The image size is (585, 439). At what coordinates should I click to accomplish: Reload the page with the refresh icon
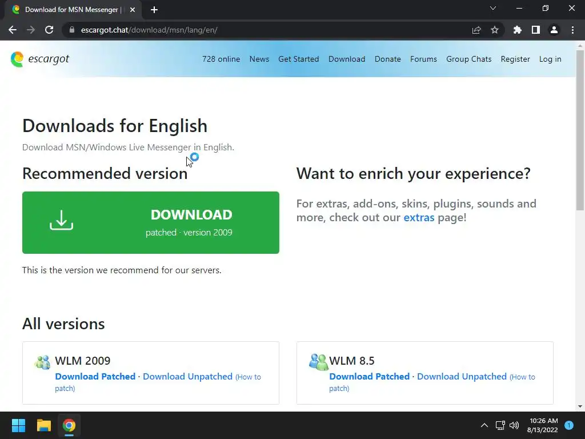click(49, 30)
